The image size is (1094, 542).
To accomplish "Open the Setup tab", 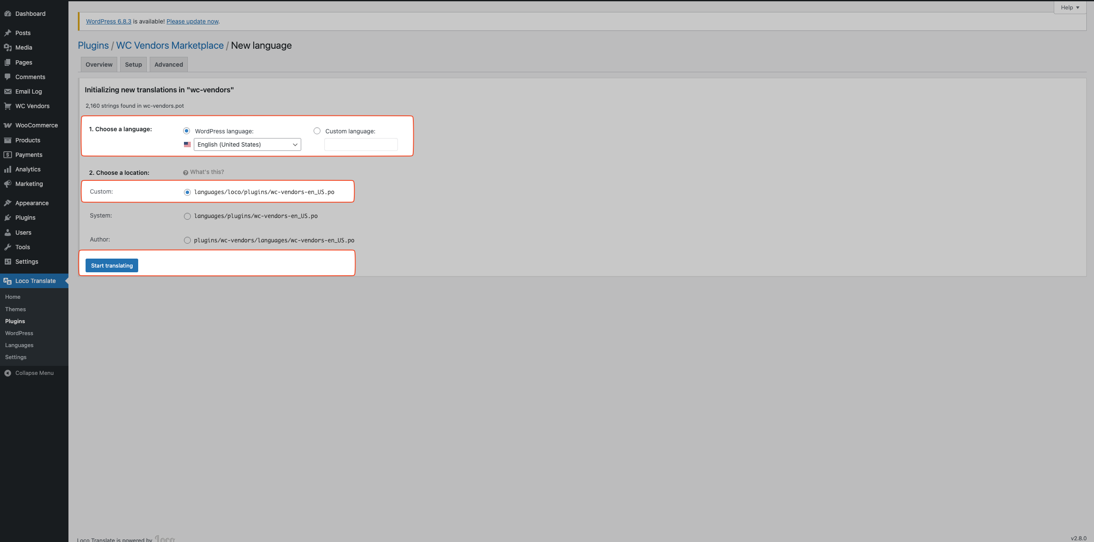I will [x=133, y=65].
